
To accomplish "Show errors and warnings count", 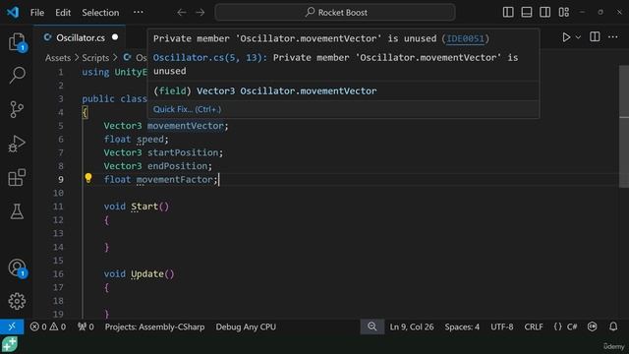I will coord(48,326).
